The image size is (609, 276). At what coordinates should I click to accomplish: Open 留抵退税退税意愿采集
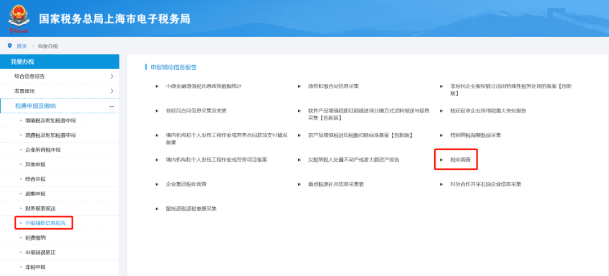[x=191, y=209]
